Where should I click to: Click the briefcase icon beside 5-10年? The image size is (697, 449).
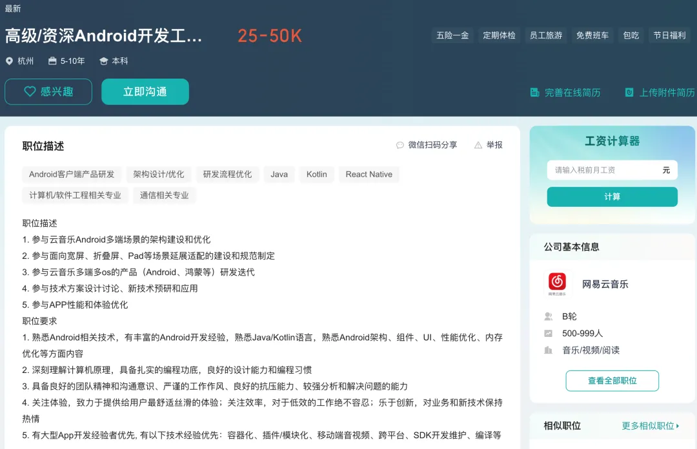point(52,61)
